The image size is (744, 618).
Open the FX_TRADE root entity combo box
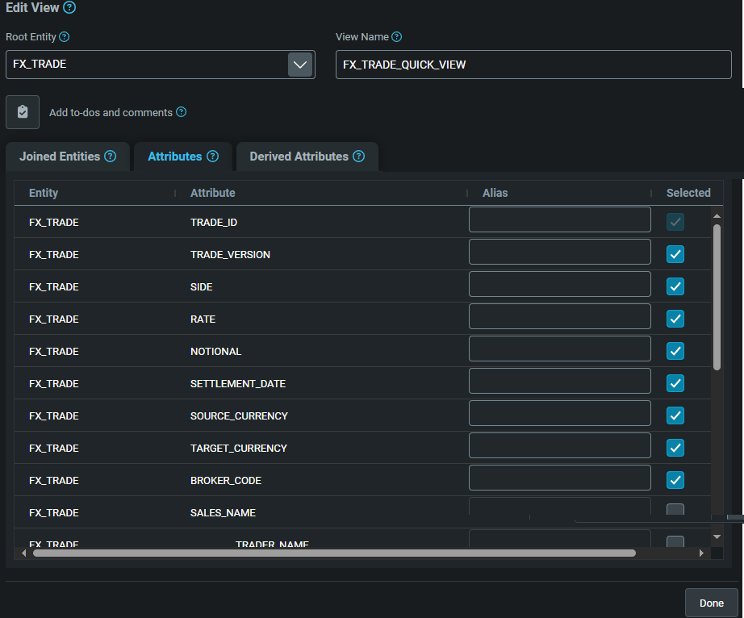161,65
